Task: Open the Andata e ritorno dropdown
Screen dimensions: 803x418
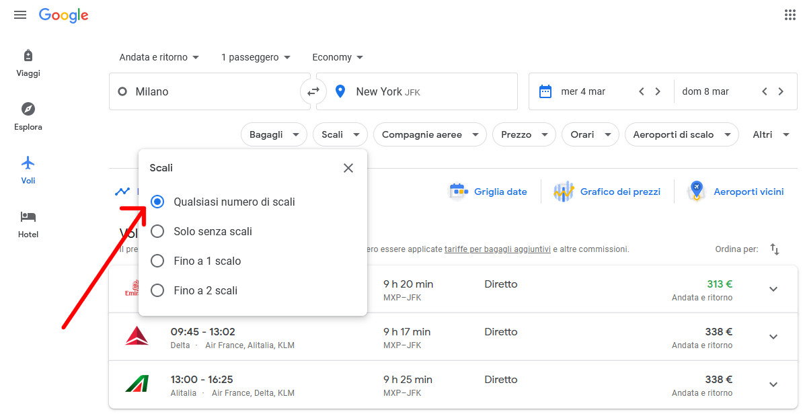Action: pos(159,57)
